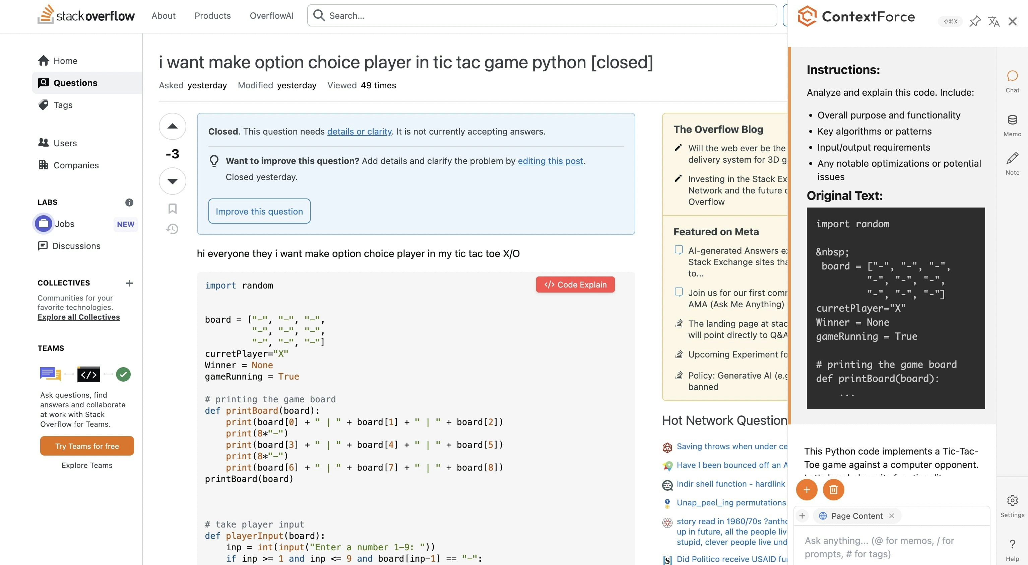Upvote the tic tac toe question
This screenshot has height=565, width=1028.
pyautogui.click(x=173, y=127)
